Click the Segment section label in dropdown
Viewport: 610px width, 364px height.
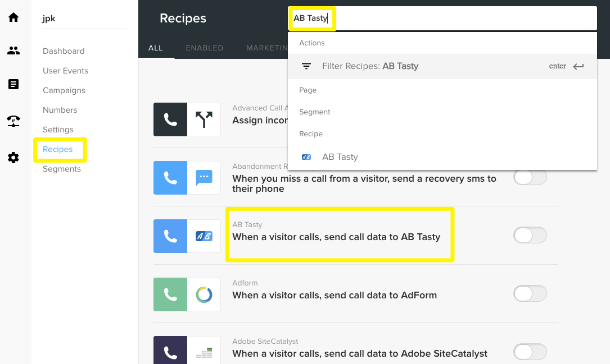tap(314, 112)
